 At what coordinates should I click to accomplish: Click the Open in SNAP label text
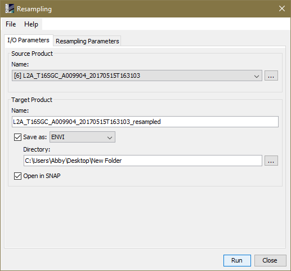tap(42, 176)
